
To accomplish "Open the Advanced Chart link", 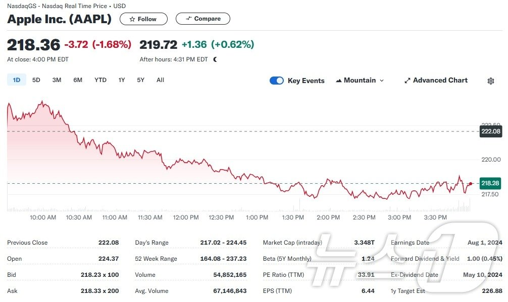I will 440,81.
